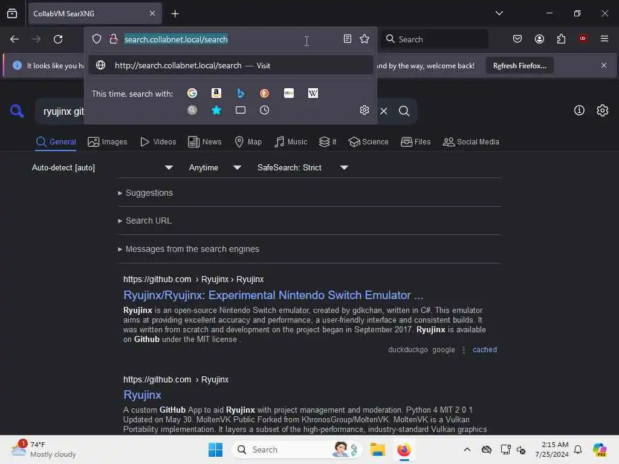This screenshot has width=619, height=464.
Task: Search this time with Bing icon
Action: 241,93
